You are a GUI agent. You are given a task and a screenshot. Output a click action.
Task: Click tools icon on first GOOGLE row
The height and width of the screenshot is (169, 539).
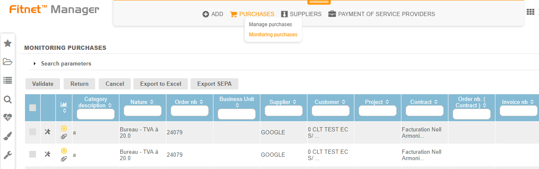[47, 132]
